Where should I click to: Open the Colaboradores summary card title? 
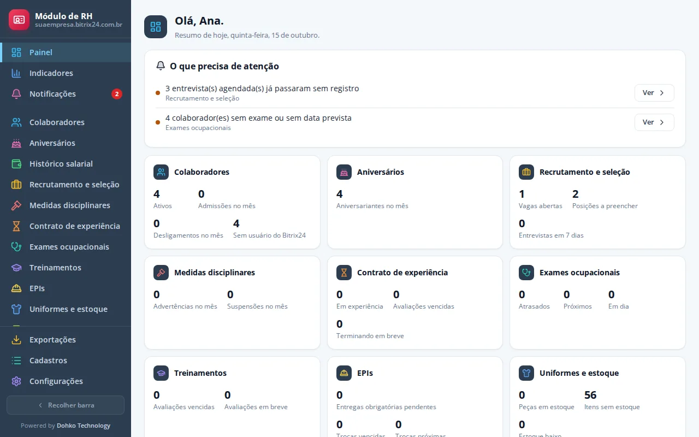pyautogui.click(x=202, y=172)
